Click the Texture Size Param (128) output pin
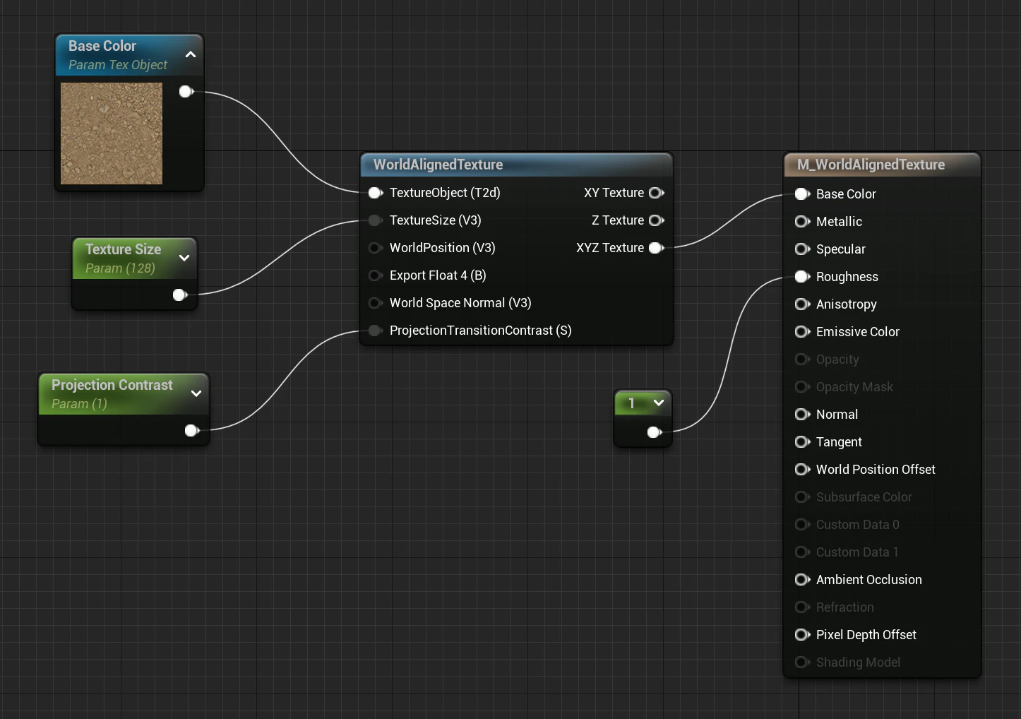The image size is (1021, 719). pos(180,295)
